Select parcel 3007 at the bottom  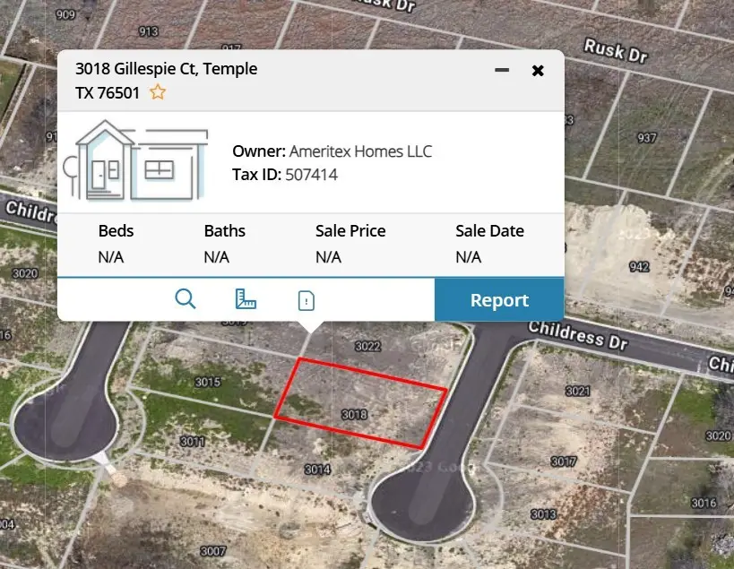point(213,549)
